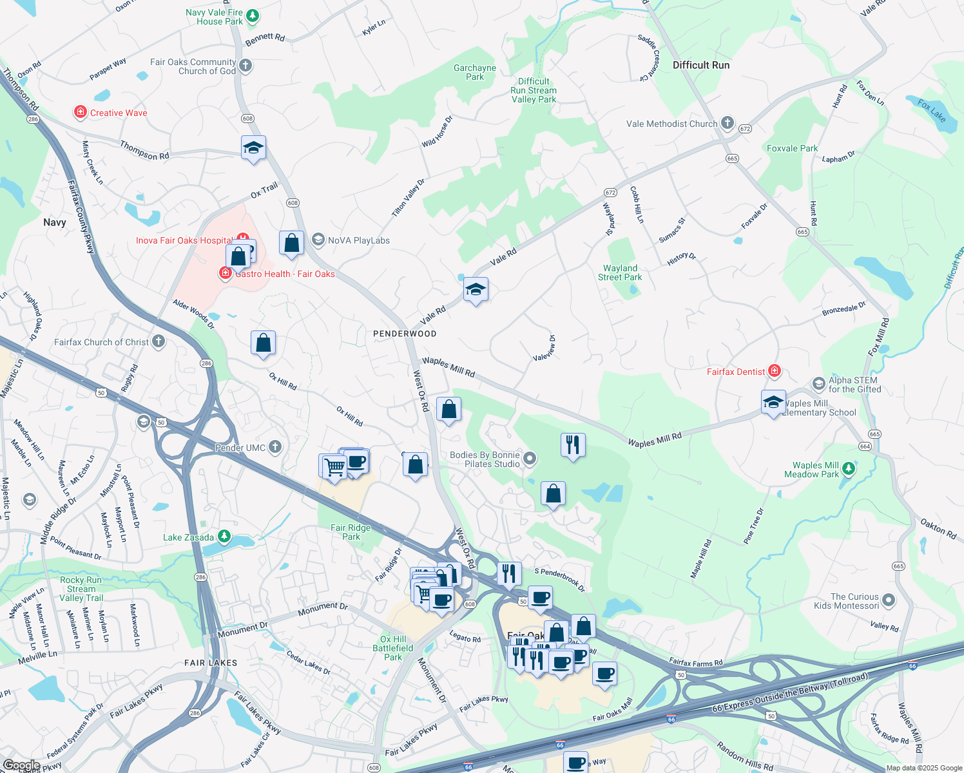The image size is (964, 773).
Task: Open the school marker on Vale Rd
Action: point(476,291)
